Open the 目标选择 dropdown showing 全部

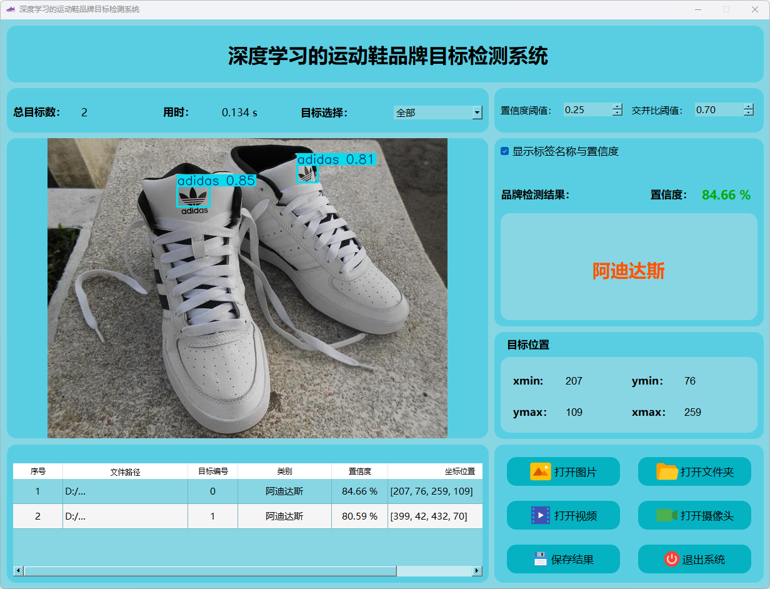438,113
